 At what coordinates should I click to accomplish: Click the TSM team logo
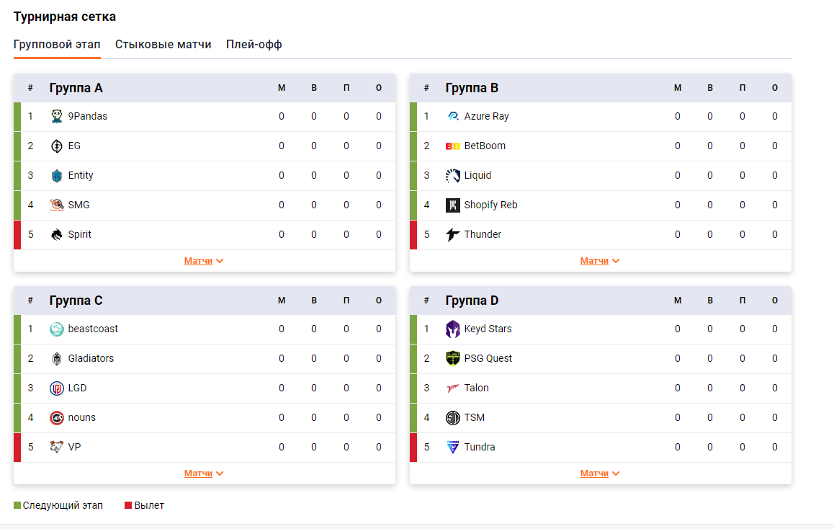(452, 417)
